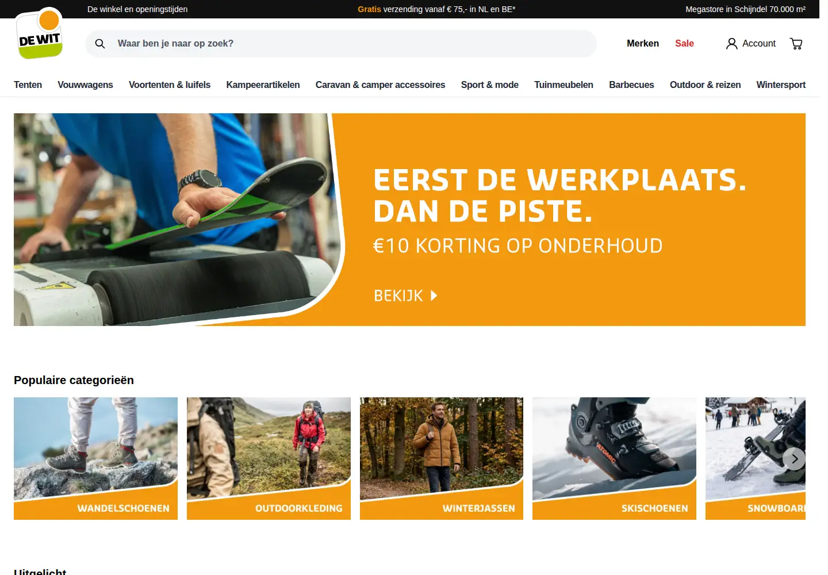Open Wintersport menu
The height and width of the screenshot is (575, 828).
[x=781, y=85]
